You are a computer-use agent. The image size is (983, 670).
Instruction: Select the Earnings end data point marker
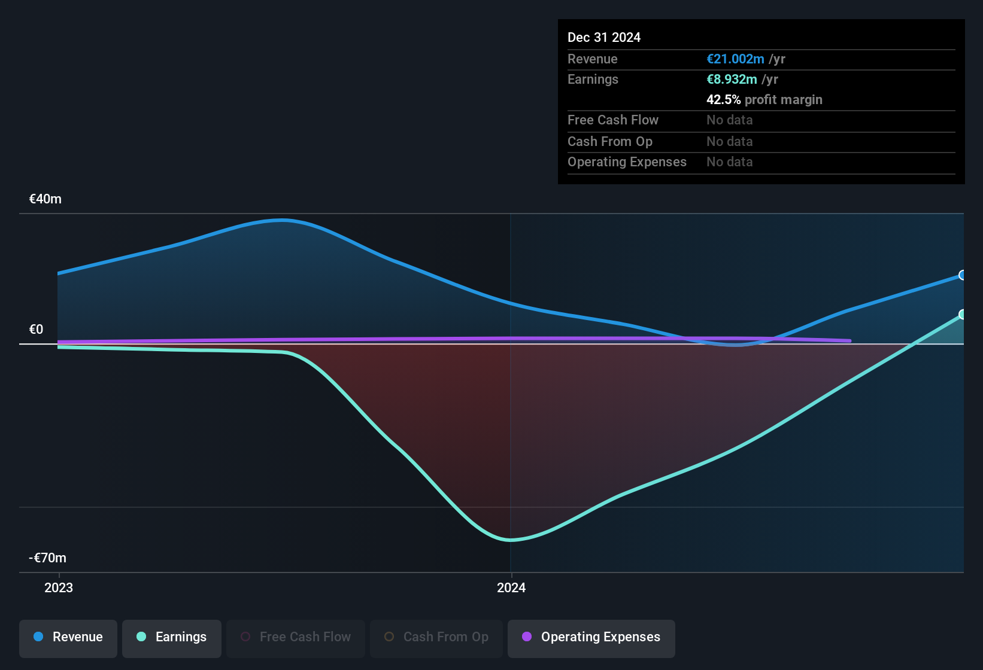[962, 315]
